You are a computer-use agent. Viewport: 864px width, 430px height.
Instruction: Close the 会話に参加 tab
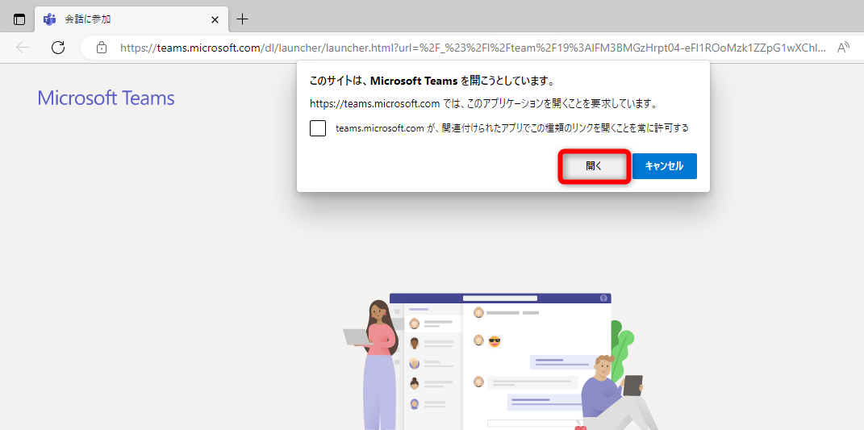pyautogui.click(x=215, y=19)
